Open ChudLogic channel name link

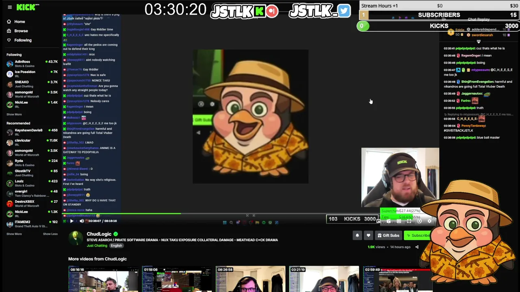point(99,234)
